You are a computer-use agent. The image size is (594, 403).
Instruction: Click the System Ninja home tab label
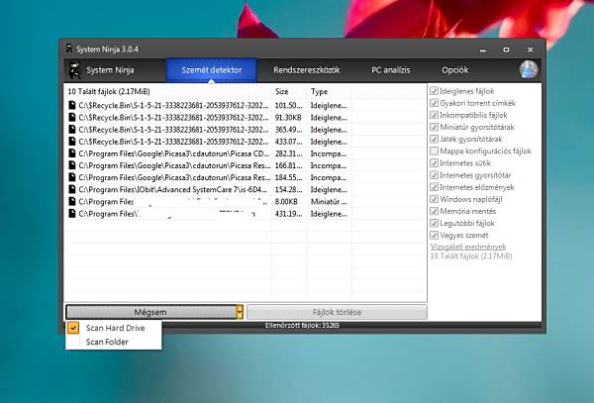coord(110,70)
